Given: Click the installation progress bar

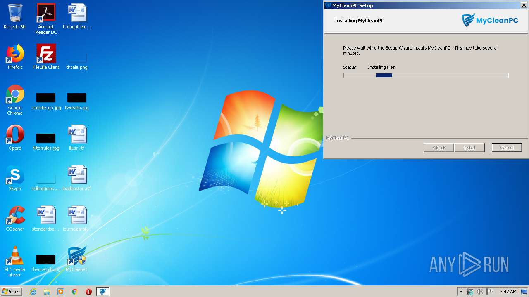Looking at the screenshot, I should (x=426, y=75).
